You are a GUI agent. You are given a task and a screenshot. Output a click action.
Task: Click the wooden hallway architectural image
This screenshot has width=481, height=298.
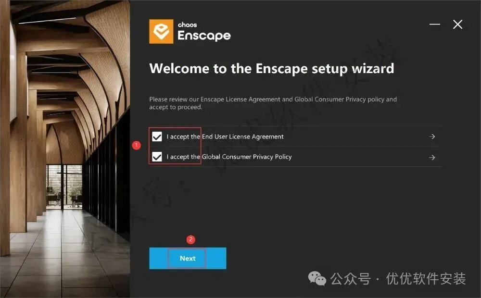(x=65, y=149)
